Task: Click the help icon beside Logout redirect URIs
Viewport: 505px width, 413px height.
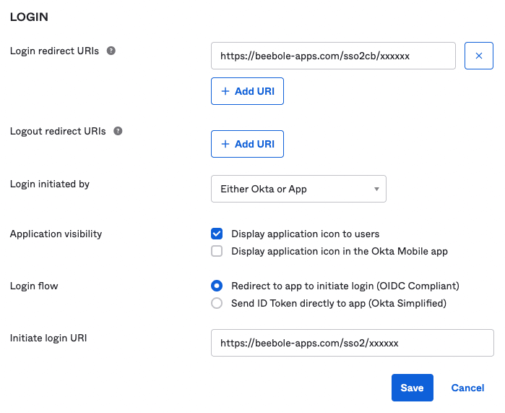Action: pos(118,132)
